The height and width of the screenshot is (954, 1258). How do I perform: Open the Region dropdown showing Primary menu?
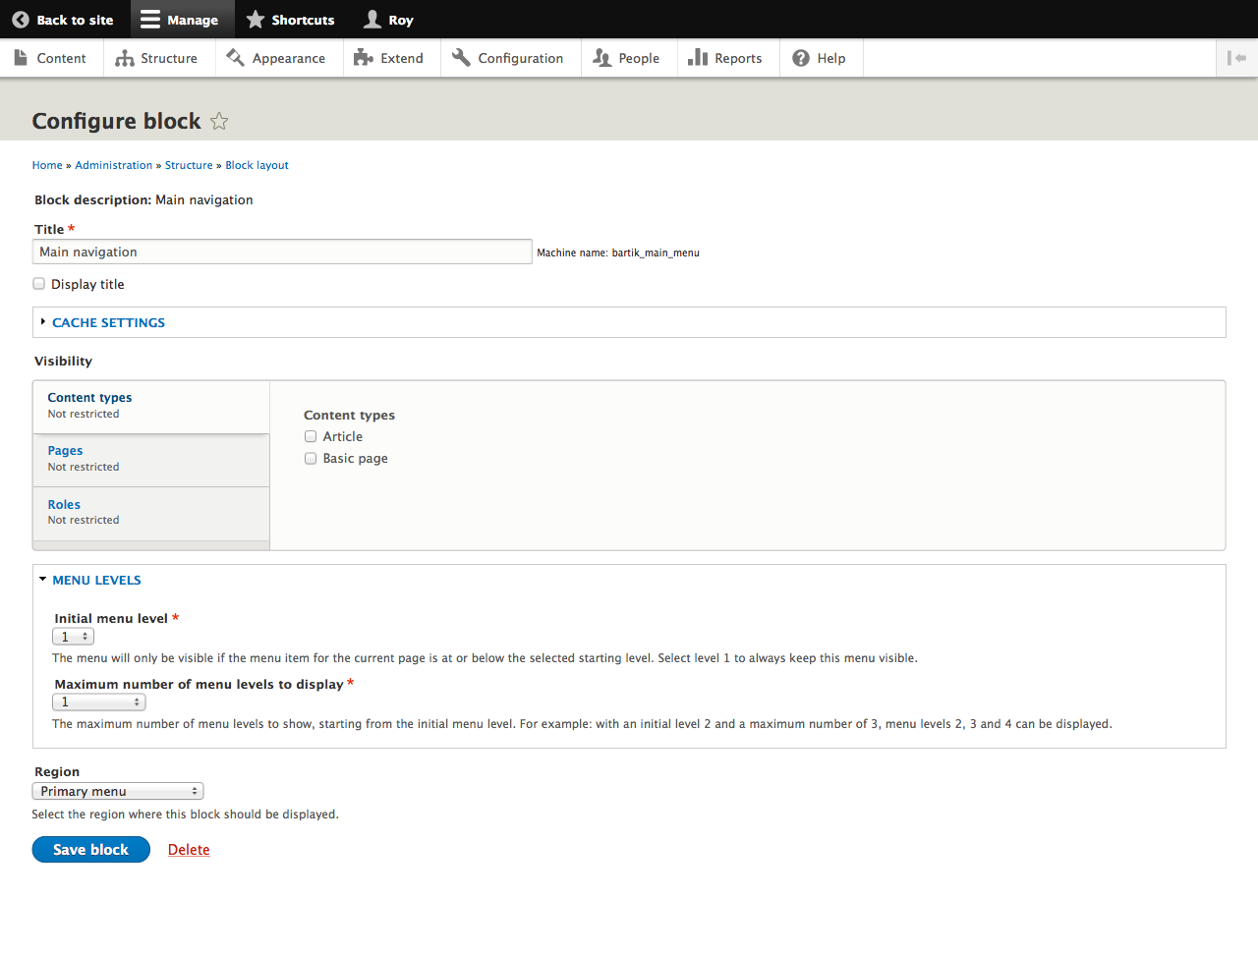(x=117, y=791)
